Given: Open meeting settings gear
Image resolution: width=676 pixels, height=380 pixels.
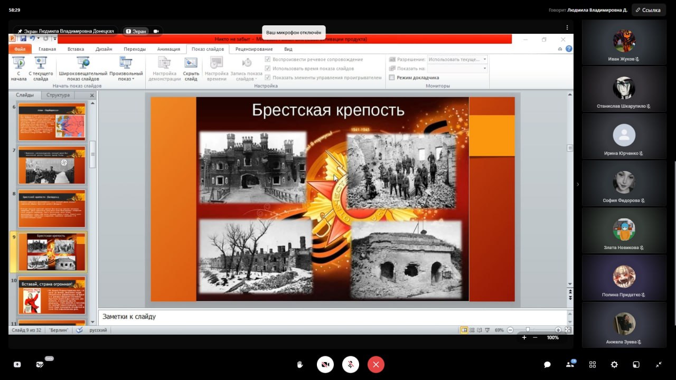Looking at the screenshot, I should pyautogui.click(x=614, y=364).
